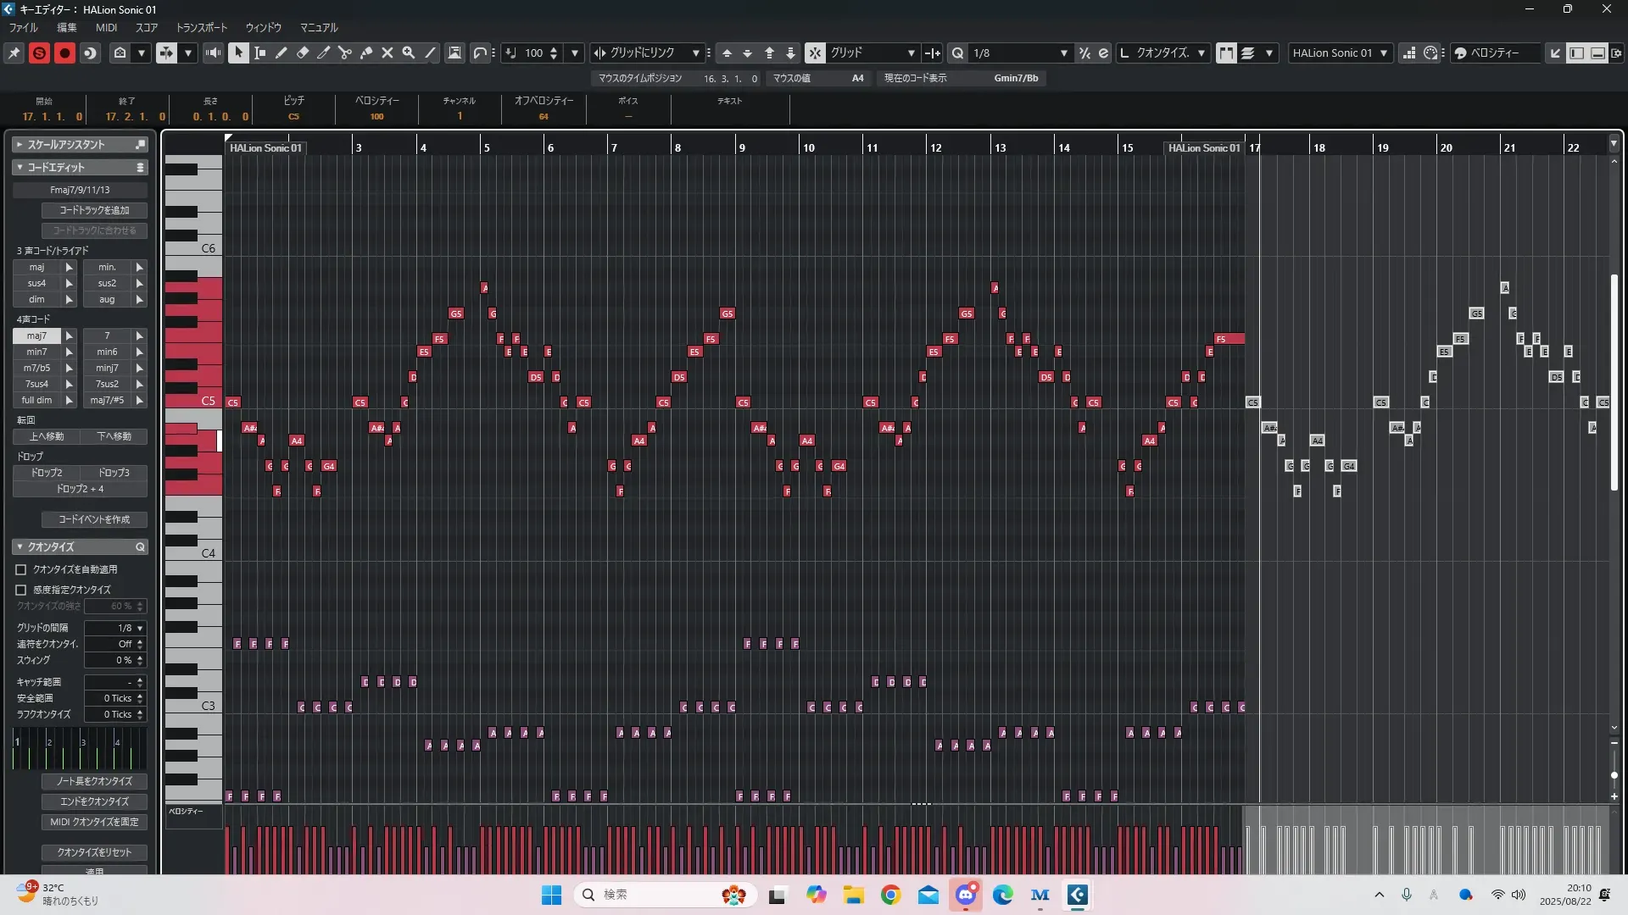The height and width of the screenshot is (915, 1628).
Task: Open the HALion Sonic 01 part dropdown
Action: coord(1340,53)
